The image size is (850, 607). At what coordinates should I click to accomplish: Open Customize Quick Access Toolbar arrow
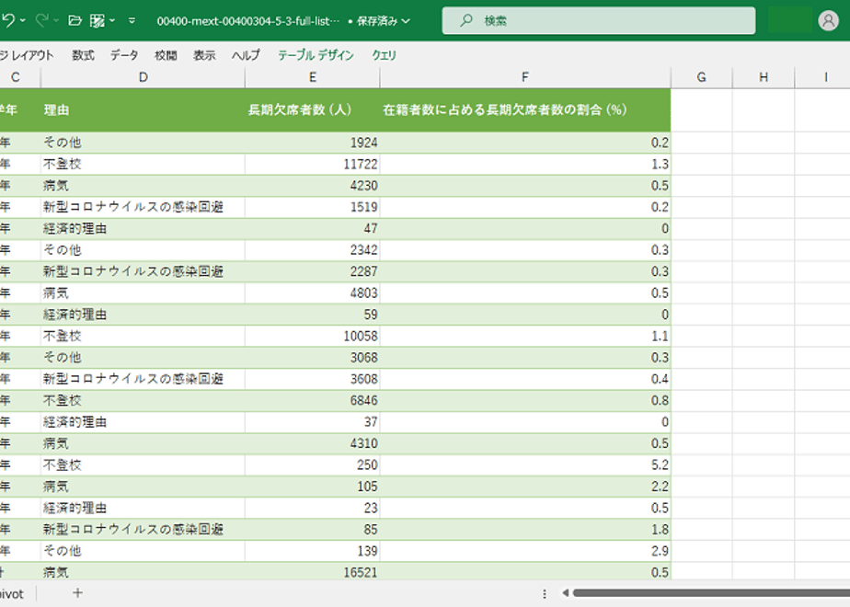pyautogui.click(x=132, y=20)
